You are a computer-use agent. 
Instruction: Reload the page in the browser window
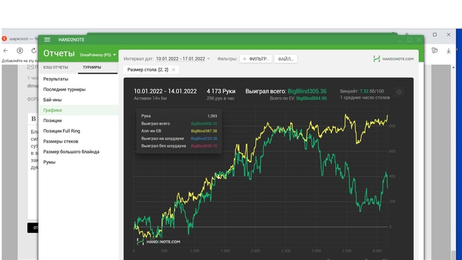[34, 51]
